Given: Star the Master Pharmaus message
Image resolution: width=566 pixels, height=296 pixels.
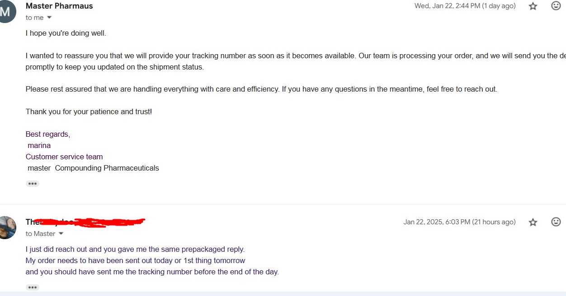Looking at the screenshot, I should point(533,6).
